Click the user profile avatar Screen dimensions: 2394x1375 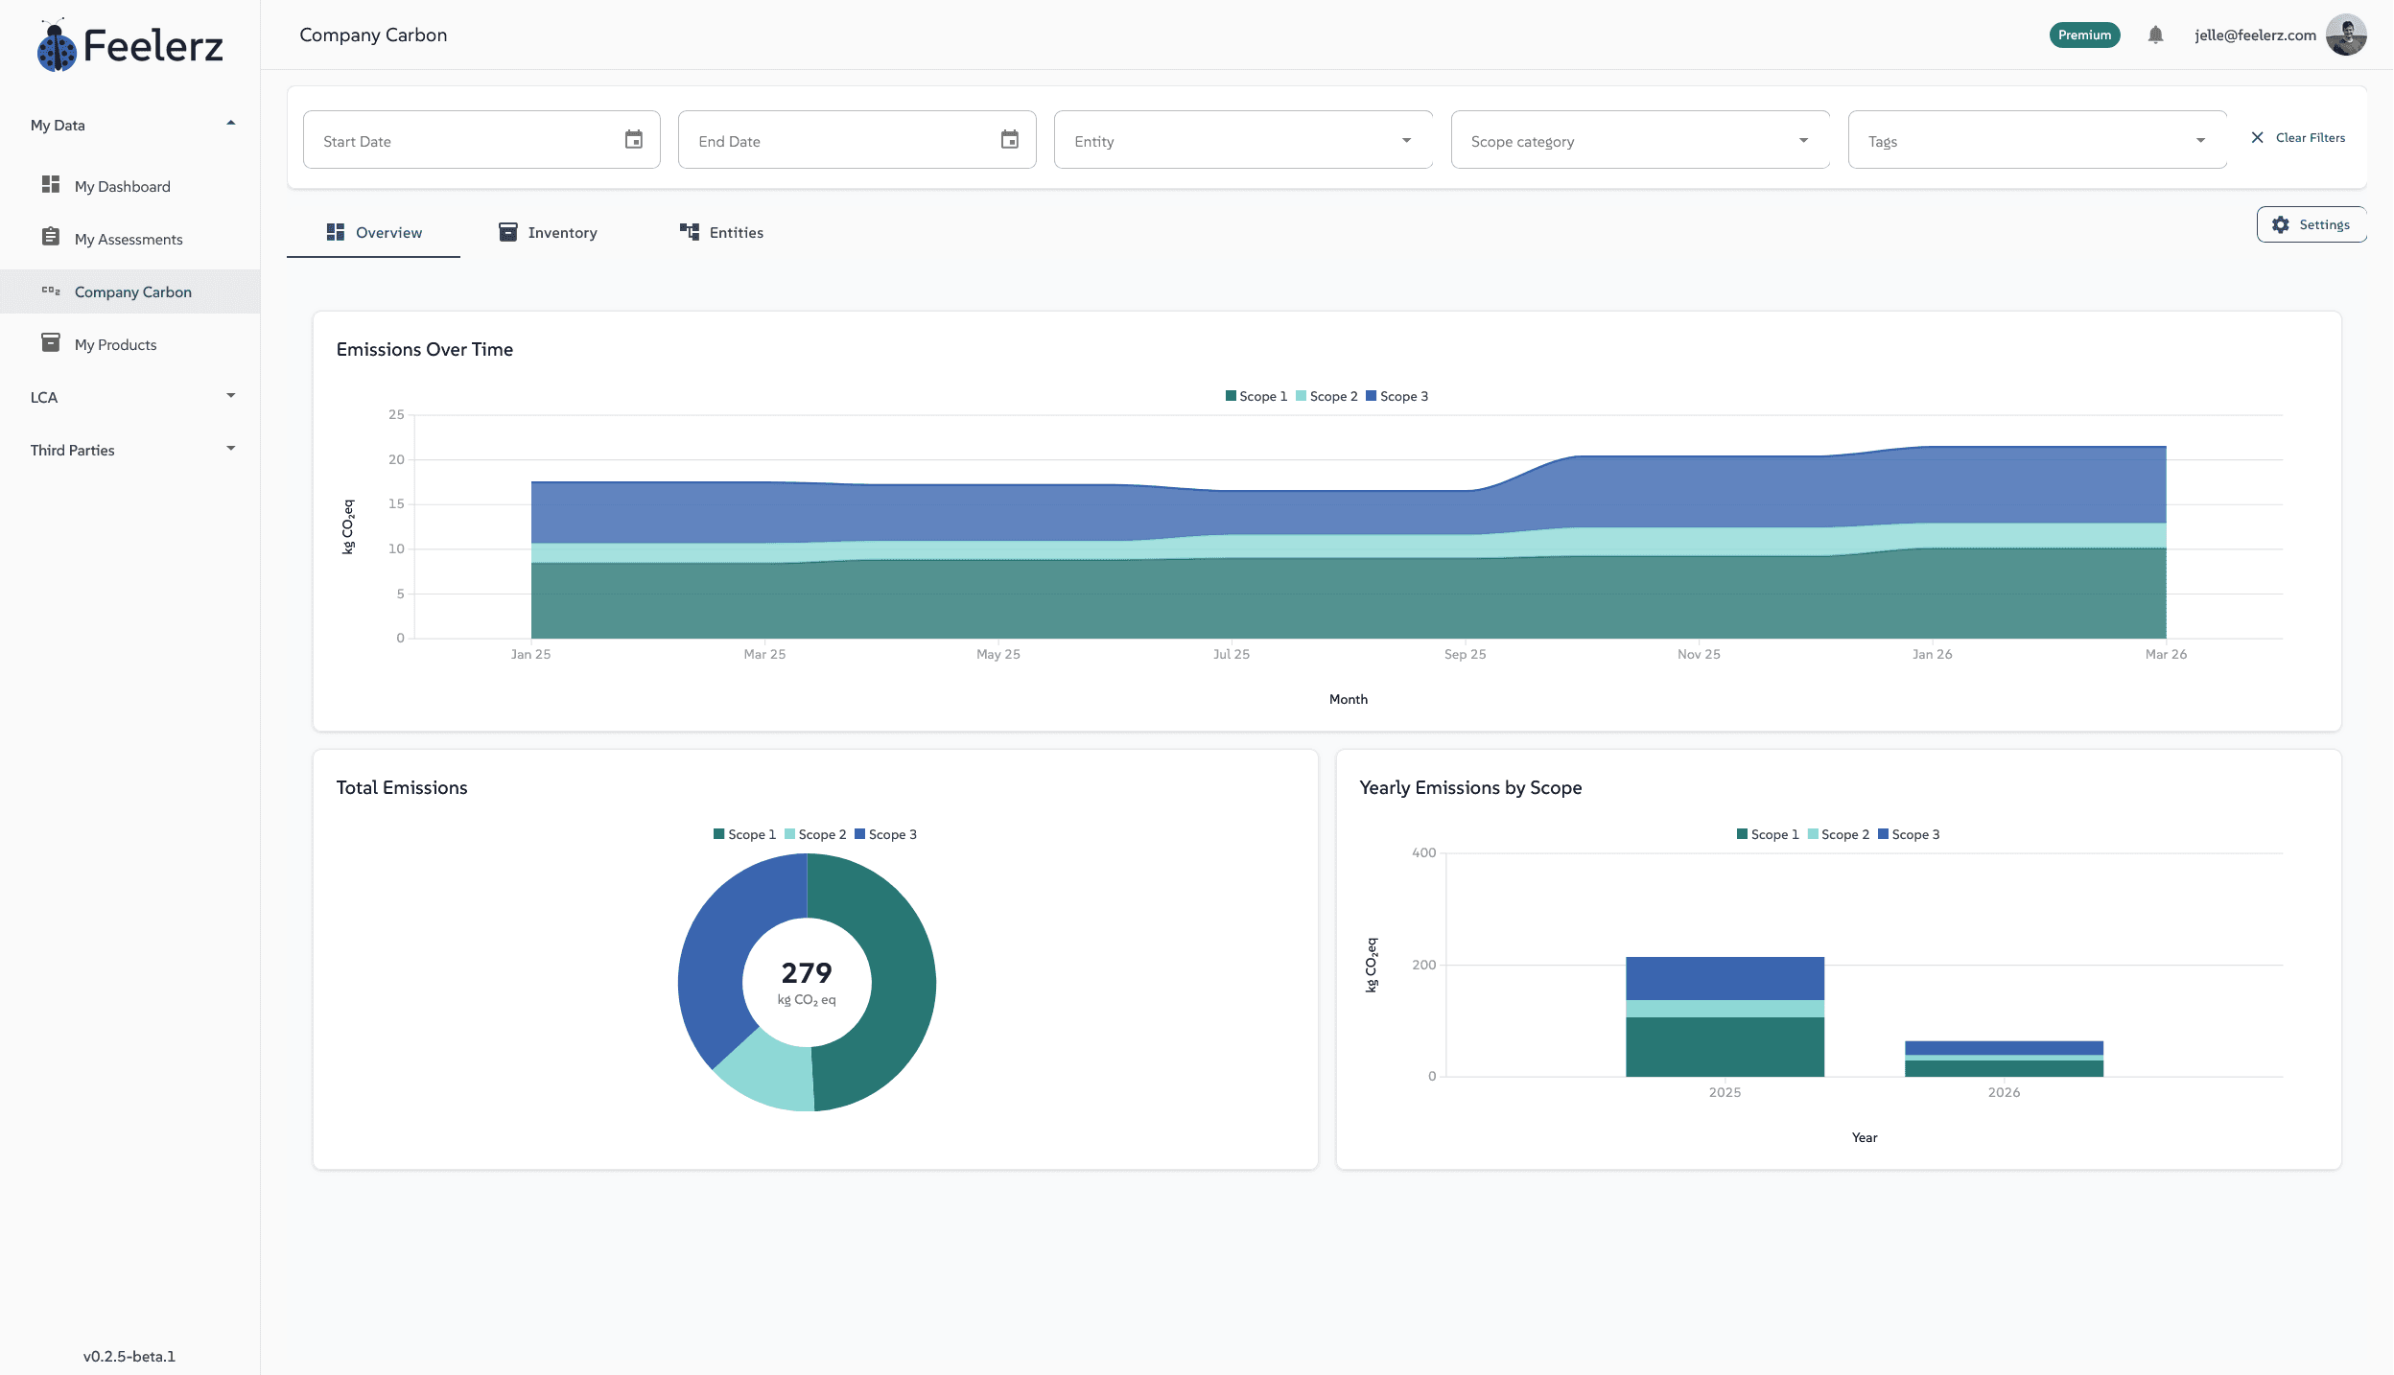2346,35
